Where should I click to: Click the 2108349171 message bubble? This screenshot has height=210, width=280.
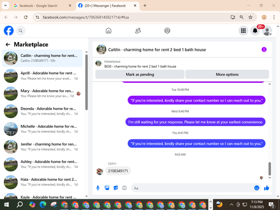coord(118,171)
